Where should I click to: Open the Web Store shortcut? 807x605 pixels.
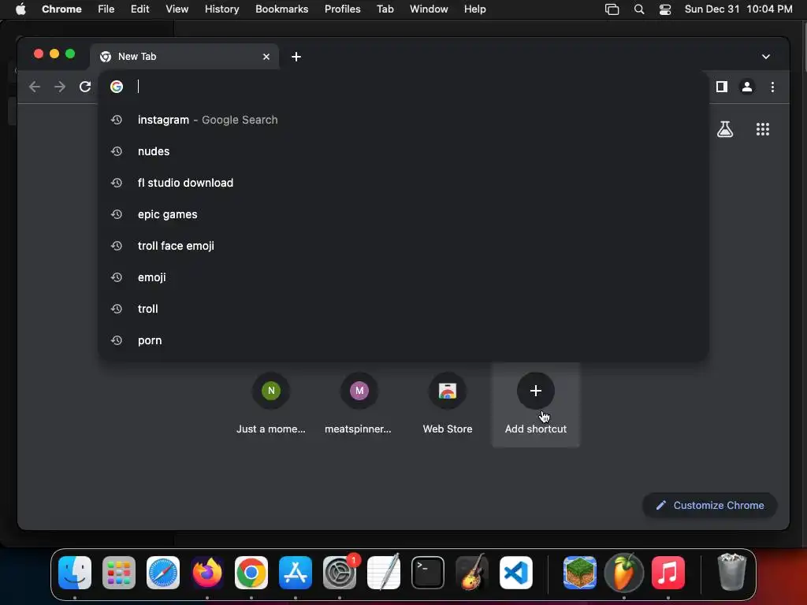pos(448,404)
